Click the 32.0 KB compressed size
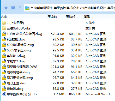 click(x=77, y=56)
